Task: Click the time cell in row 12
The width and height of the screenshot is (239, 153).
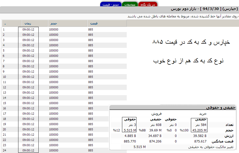Action: pos(28,87)
